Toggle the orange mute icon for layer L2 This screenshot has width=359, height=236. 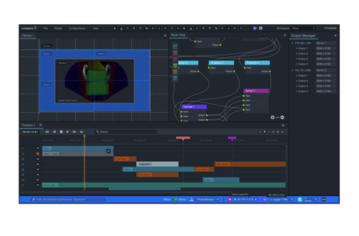click(38, 153)
